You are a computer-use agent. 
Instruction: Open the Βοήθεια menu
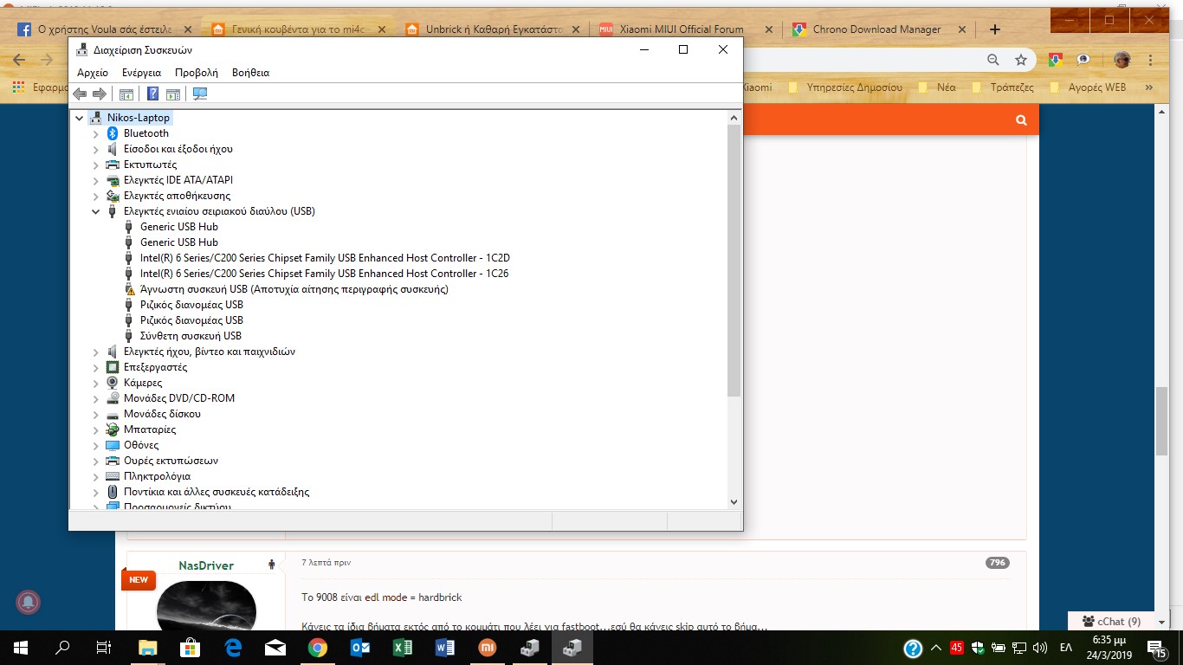[x=251, y=73]
